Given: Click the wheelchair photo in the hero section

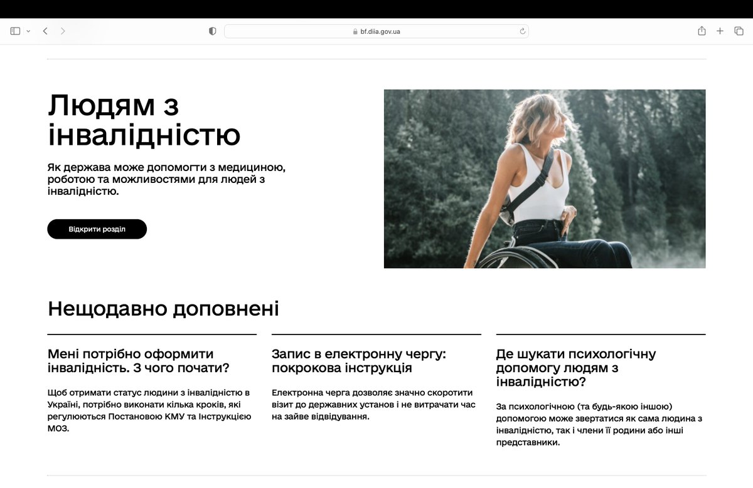Looking at the screenshot, I should (x=545, y=179).
